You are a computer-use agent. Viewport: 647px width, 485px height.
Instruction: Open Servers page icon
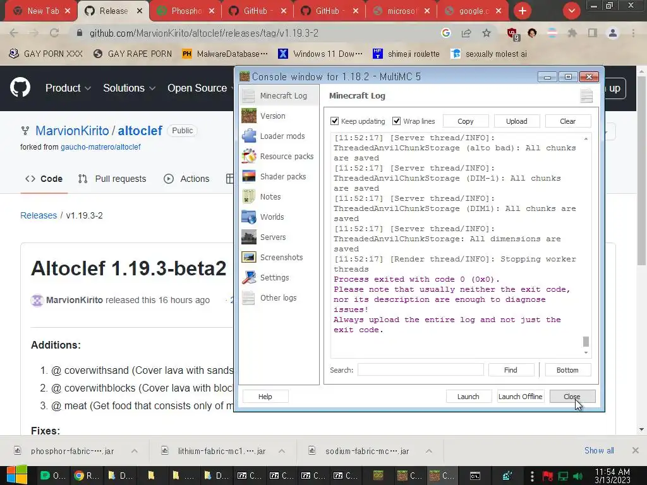(249, 237)
